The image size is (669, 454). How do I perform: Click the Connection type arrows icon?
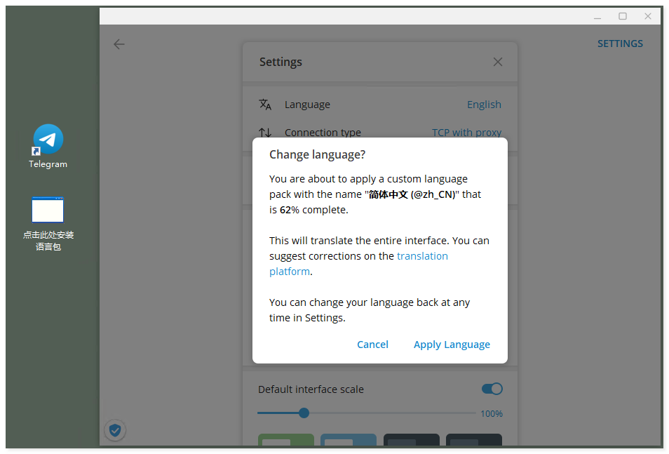265,132
